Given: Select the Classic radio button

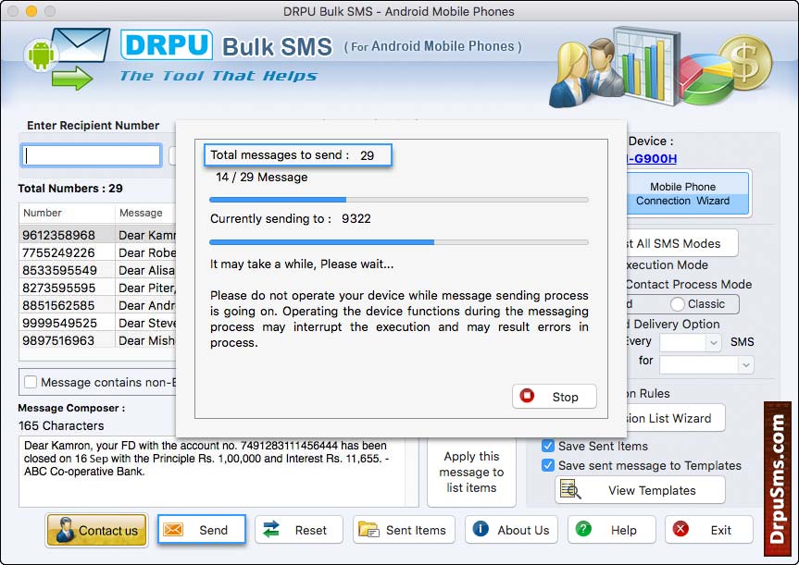Looking at the screenshot, I should pyautogui.click(x=677, y=304).
